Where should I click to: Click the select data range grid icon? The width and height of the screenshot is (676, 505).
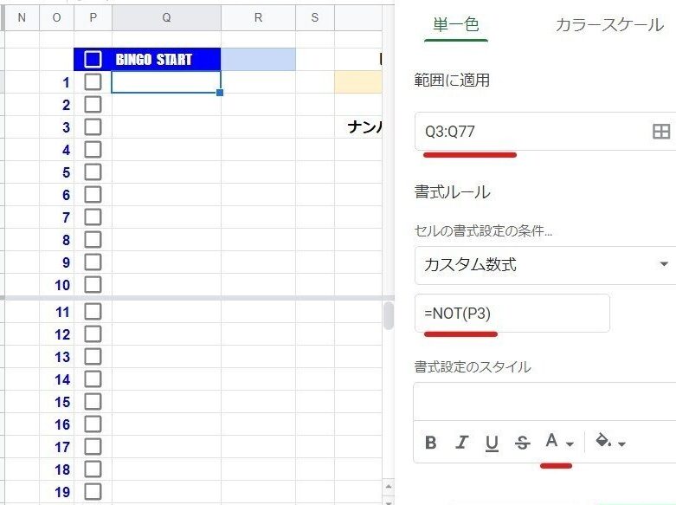coord(660,132)
